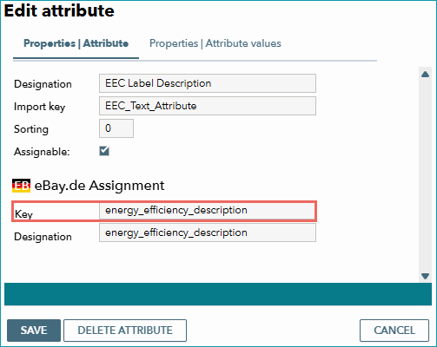
Task: Click the DELETE ATTRIBUTE button
Action: [x=125, y=331]
